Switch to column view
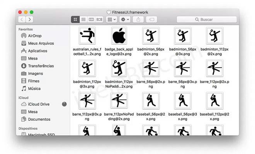 (91, 19)
